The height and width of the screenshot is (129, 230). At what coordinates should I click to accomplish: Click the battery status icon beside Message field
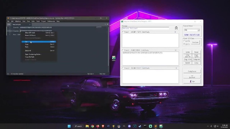tap(176, 28)
